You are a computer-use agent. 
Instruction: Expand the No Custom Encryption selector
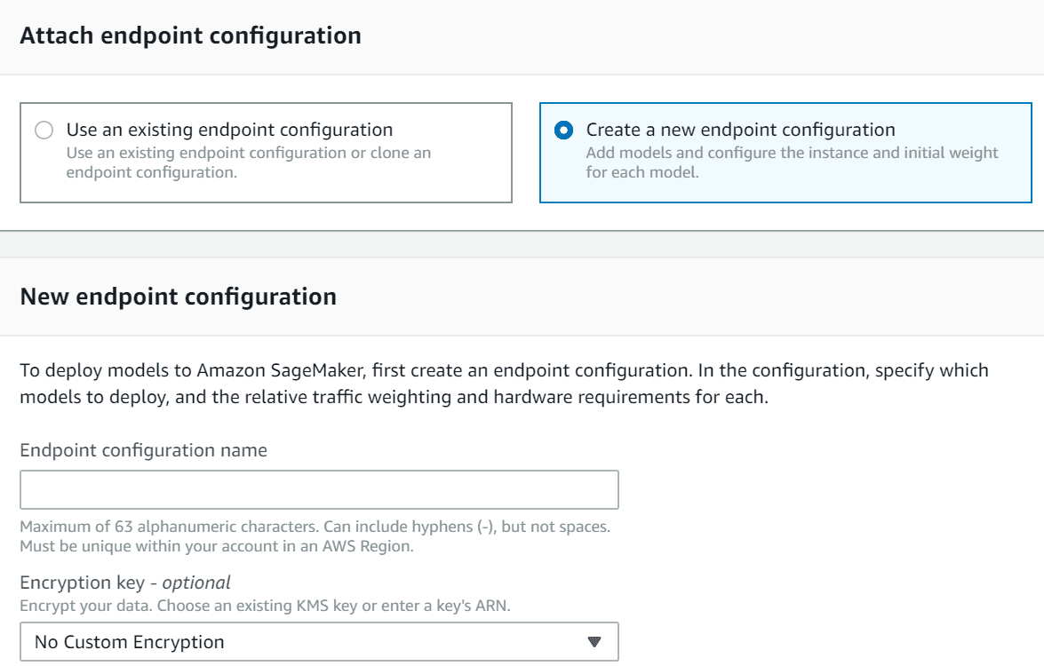pyautogui.click(x=320, y=641)
